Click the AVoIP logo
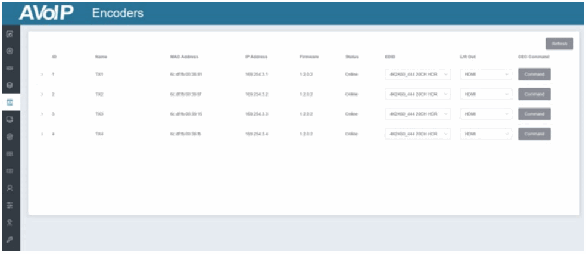The image size is (586, 254). (x=46, y=13)
